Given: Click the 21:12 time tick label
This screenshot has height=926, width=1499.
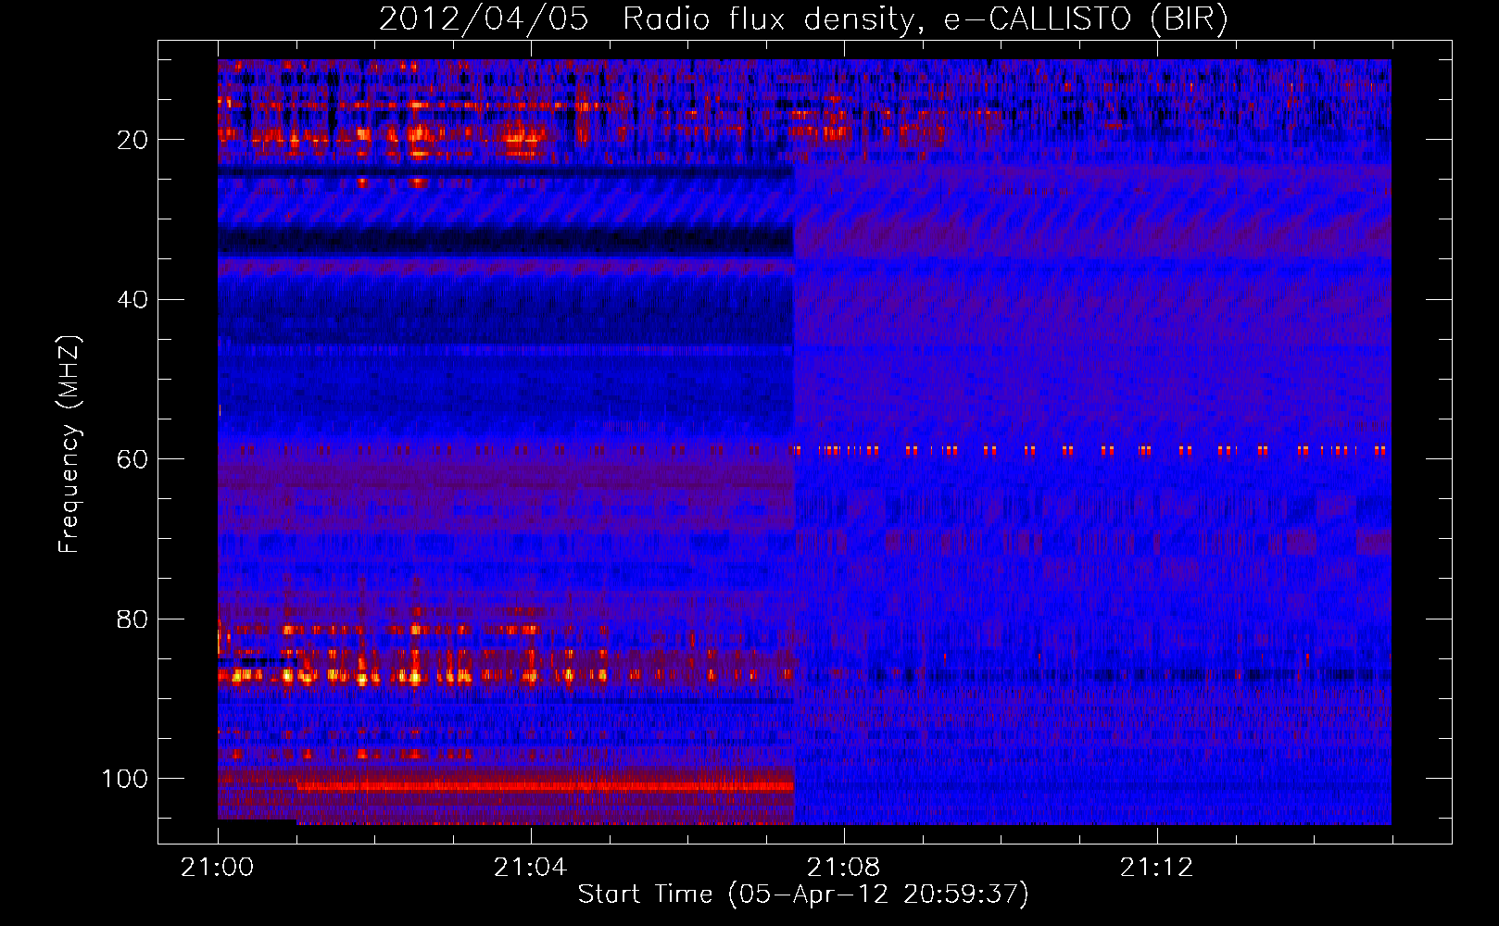Looking at the screenshot, I should pos(1157,868).
